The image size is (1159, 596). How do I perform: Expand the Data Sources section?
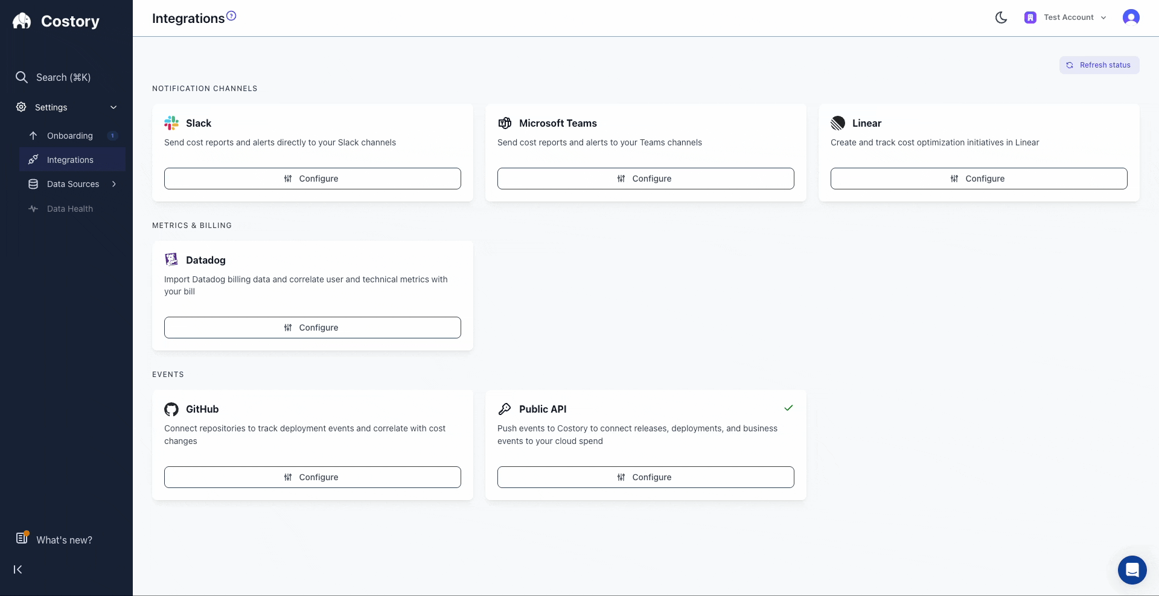[114, 184]
